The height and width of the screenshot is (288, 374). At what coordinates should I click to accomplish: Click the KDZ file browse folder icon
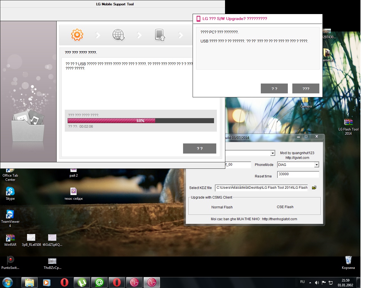point(314,188)
